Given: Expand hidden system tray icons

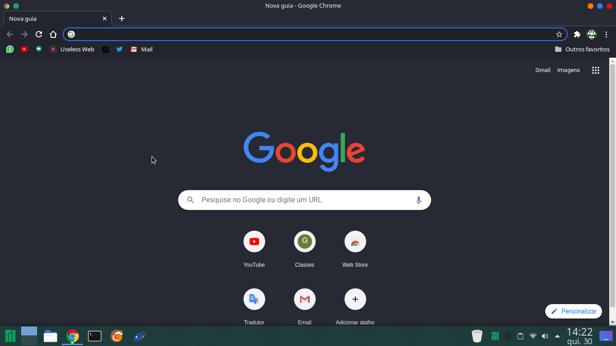Looking at the screenshot, I should tap(557, 336).
